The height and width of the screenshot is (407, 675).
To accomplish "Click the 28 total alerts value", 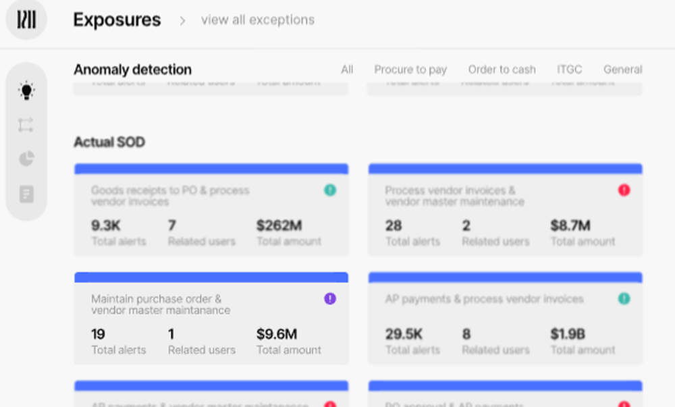I will (394, 225).
